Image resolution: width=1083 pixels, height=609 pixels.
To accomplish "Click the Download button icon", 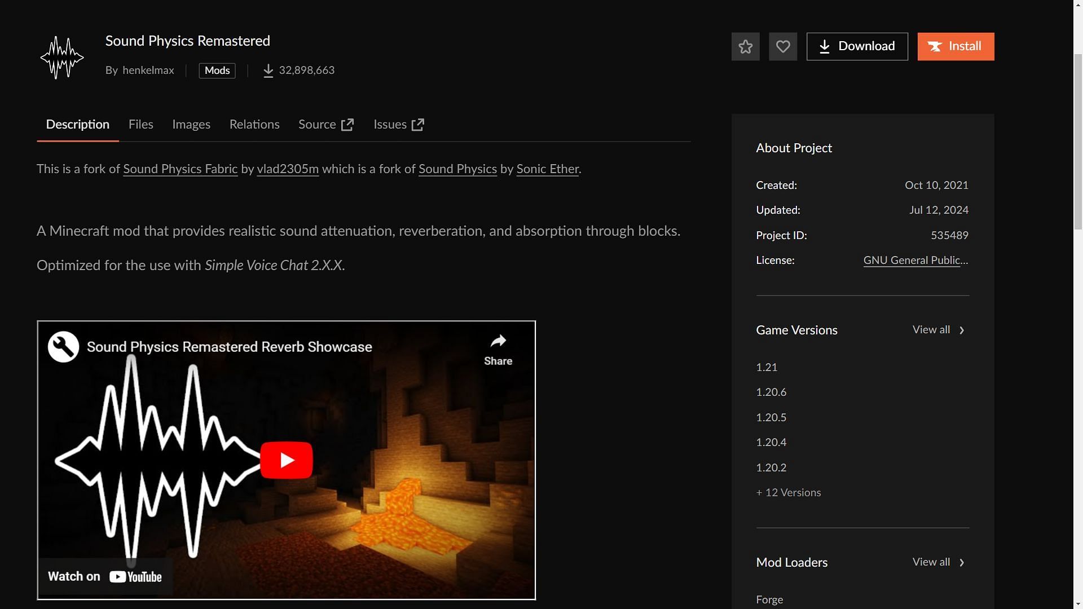I will click(x=824, y=46).
